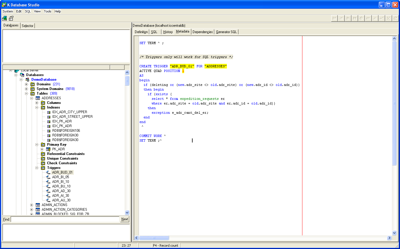Click the PK_ADR key icon
This screenshot has width=400, height=249.
(x=49, y=149)
